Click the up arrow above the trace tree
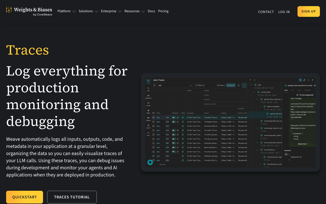 [250, 80]
